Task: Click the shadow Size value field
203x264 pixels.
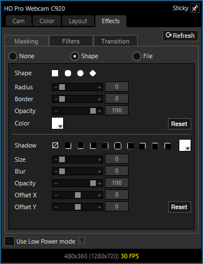Action: click(x=117, y=159)
